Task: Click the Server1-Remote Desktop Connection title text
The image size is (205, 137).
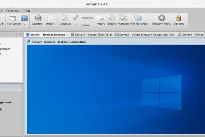Action: click(59, 42)
